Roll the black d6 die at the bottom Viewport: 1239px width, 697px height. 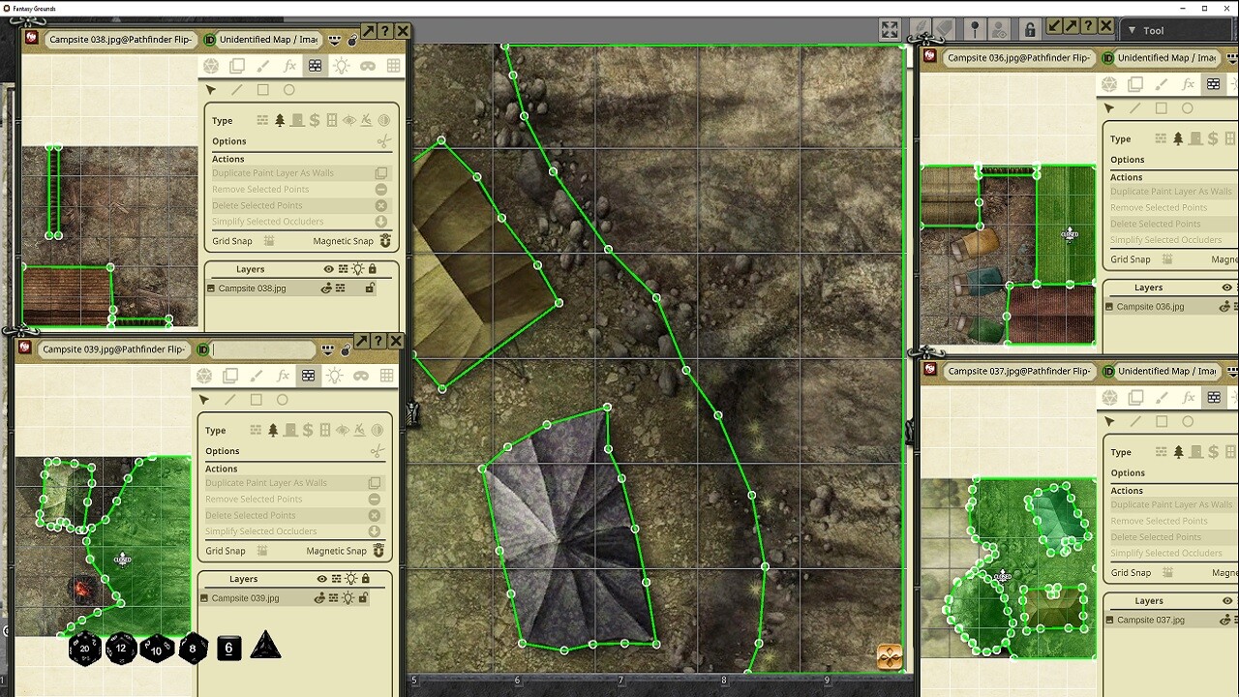click(228, 650)
